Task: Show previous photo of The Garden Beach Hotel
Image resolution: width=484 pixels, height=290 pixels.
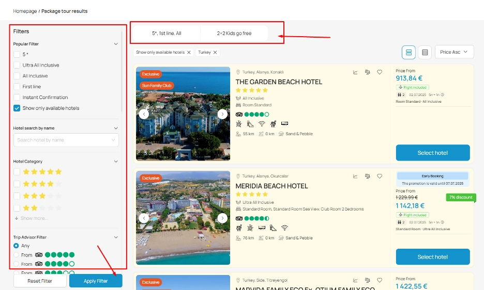Action: 144,114
